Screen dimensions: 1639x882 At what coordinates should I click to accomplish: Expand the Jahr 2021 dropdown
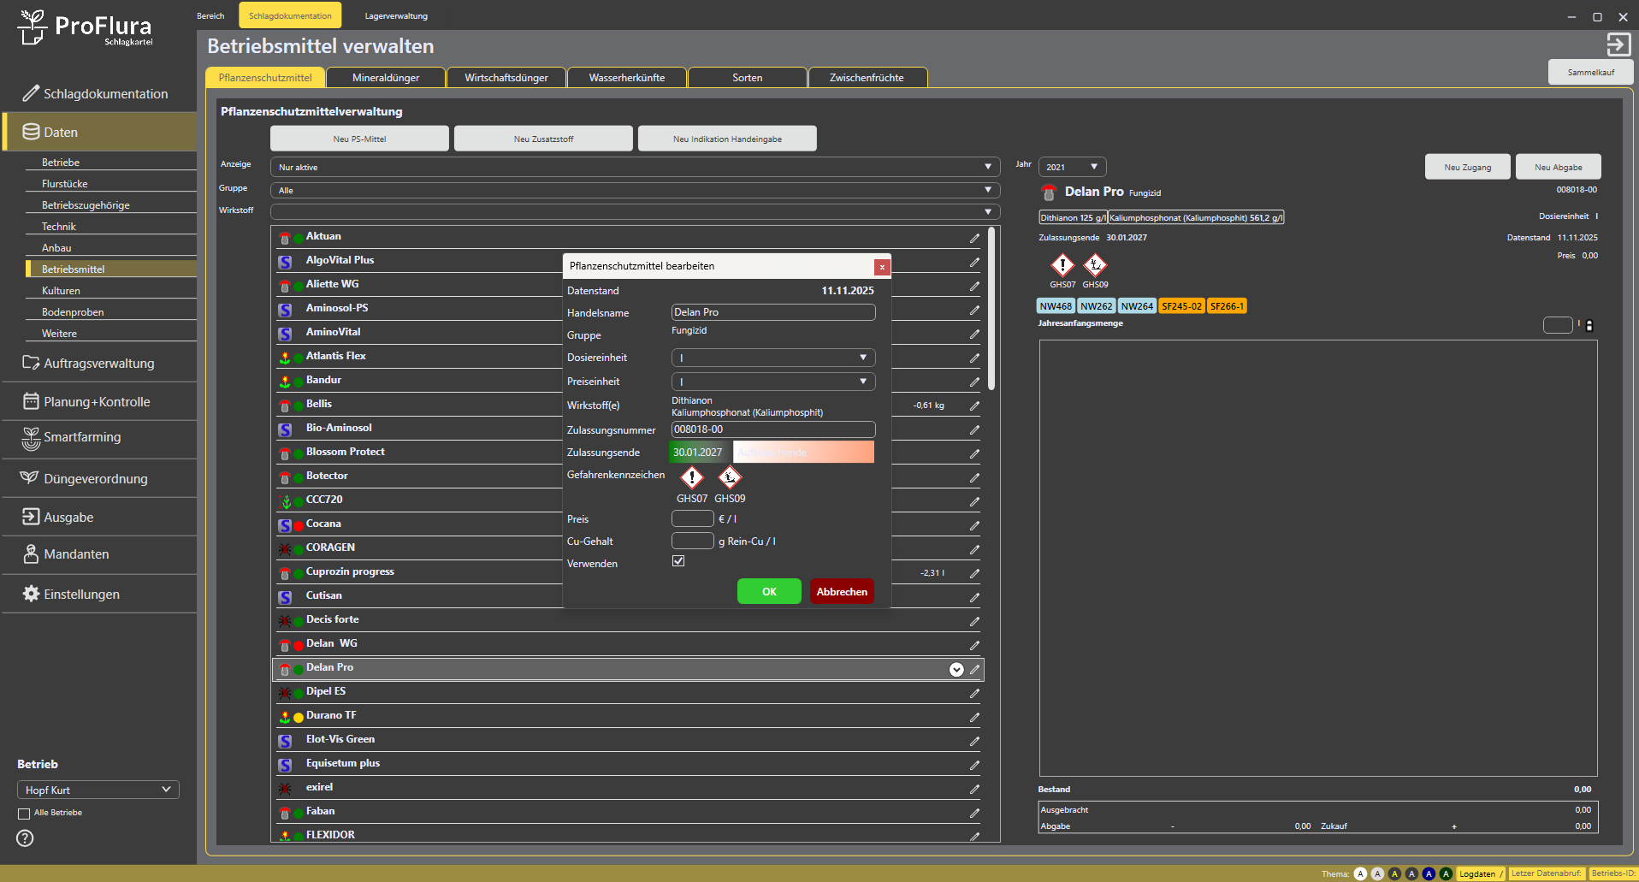point(1072,167)
